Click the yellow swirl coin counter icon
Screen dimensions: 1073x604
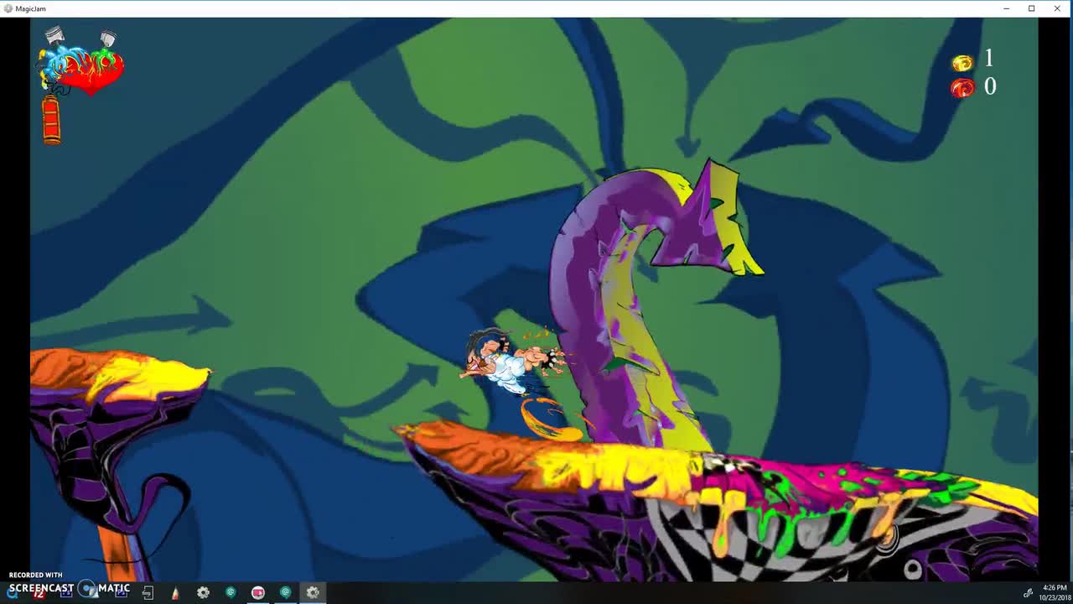coord(962,63)
